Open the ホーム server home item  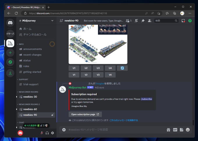(36, 29)
